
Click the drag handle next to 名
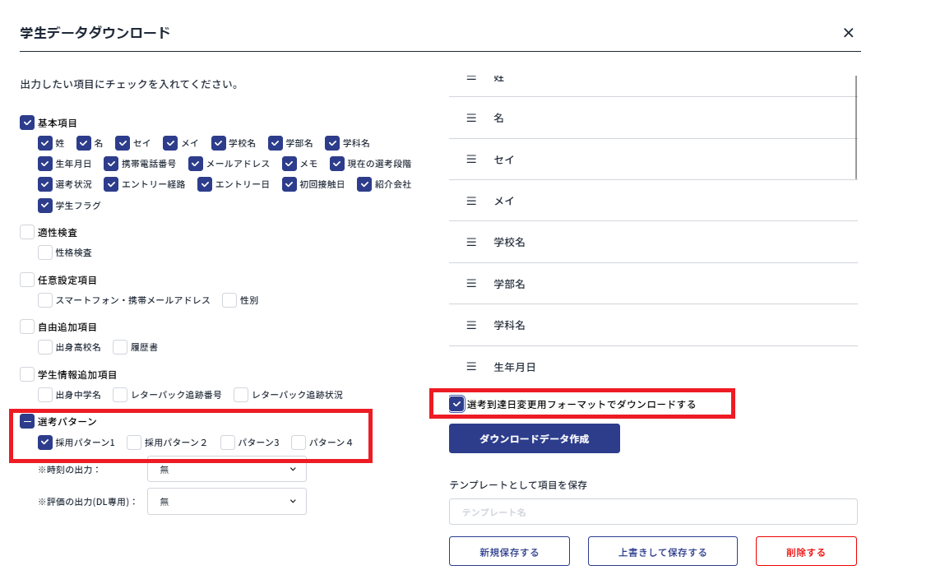pyautogui.click(x=471, y=118)
